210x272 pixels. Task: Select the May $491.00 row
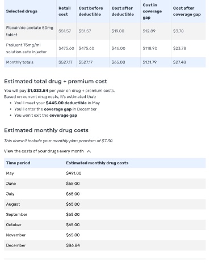point(105,173)
